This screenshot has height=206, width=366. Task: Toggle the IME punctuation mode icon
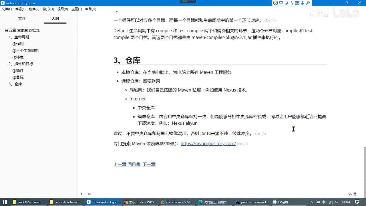[x=292, y=3]
